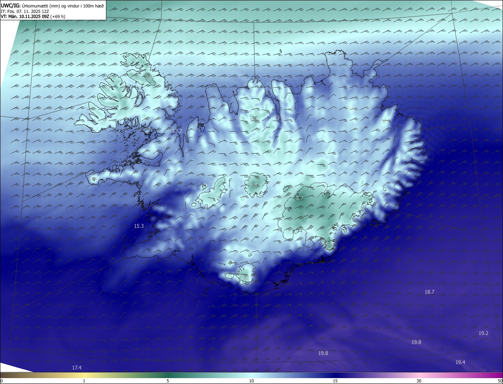
Task: Click the valid time line 'VT: Mán. 10.11.2025 09Z (+69 h)'
Action: point(33,16)
